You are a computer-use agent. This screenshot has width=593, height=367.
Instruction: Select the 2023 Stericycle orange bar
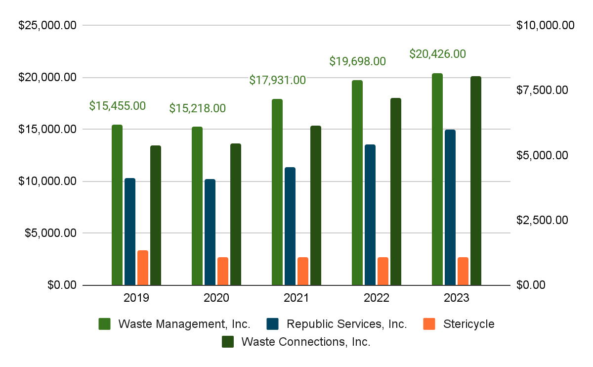click(463, 271)
